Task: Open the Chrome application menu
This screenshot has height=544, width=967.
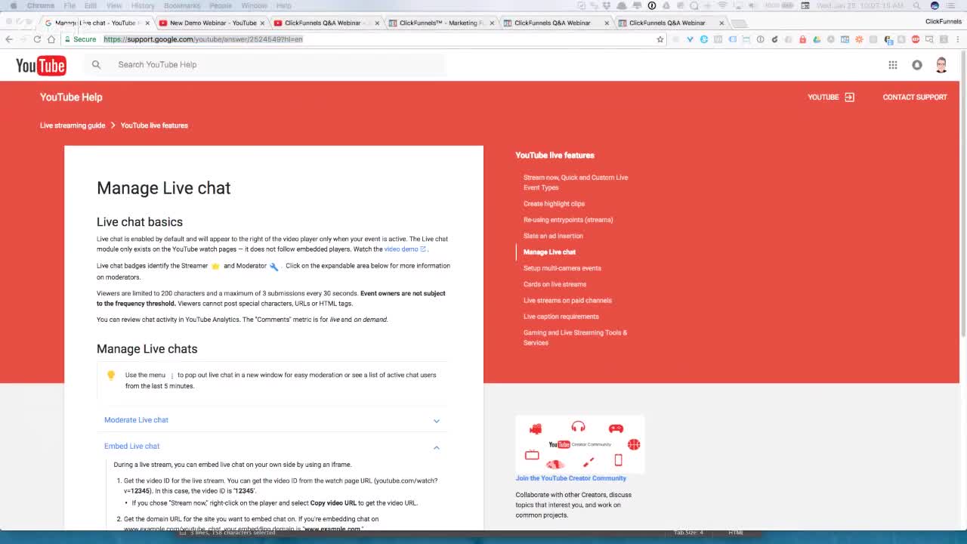Action: (x=41, y=5)
